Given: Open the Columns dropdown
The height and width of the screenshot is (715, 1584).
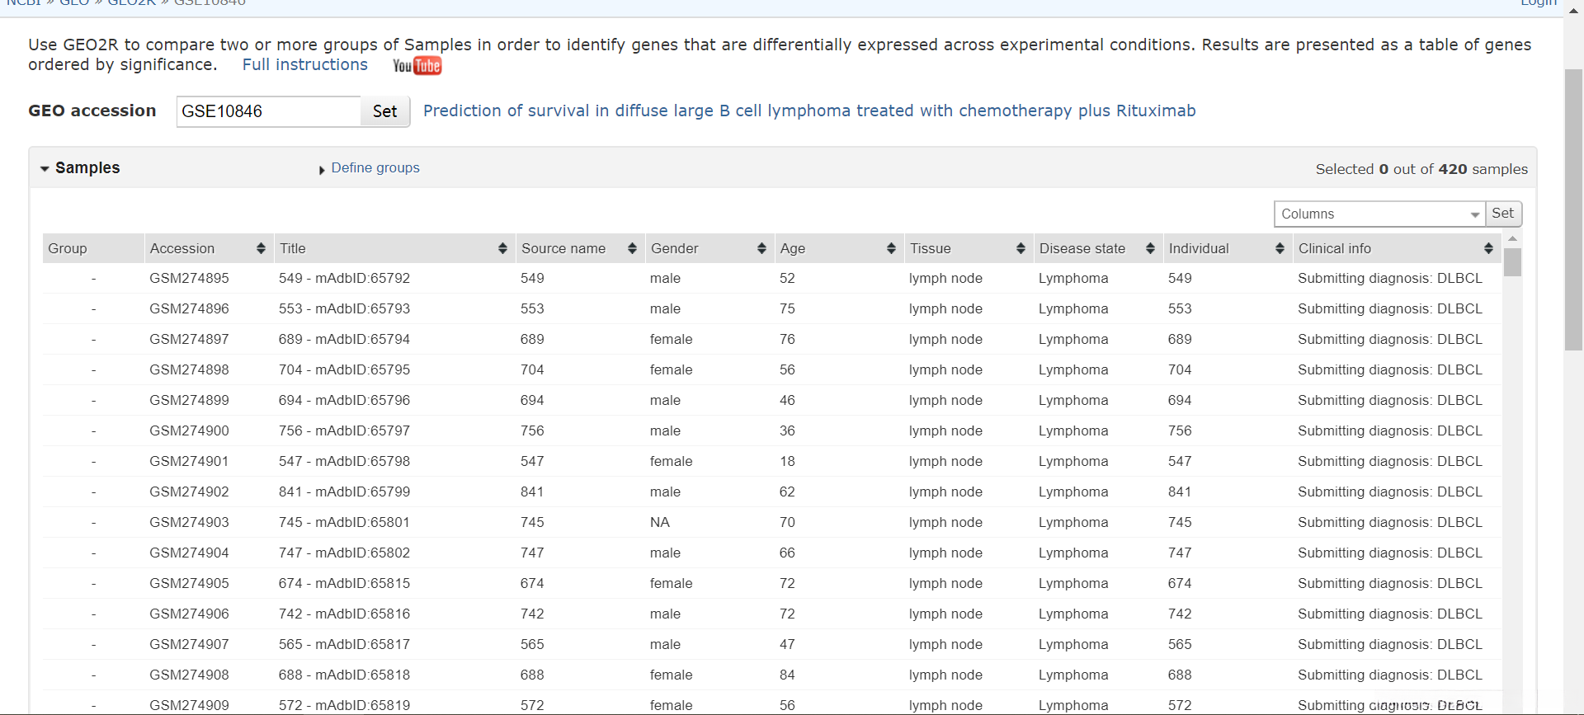Looking at the screenshot, I should (1379, 214).
